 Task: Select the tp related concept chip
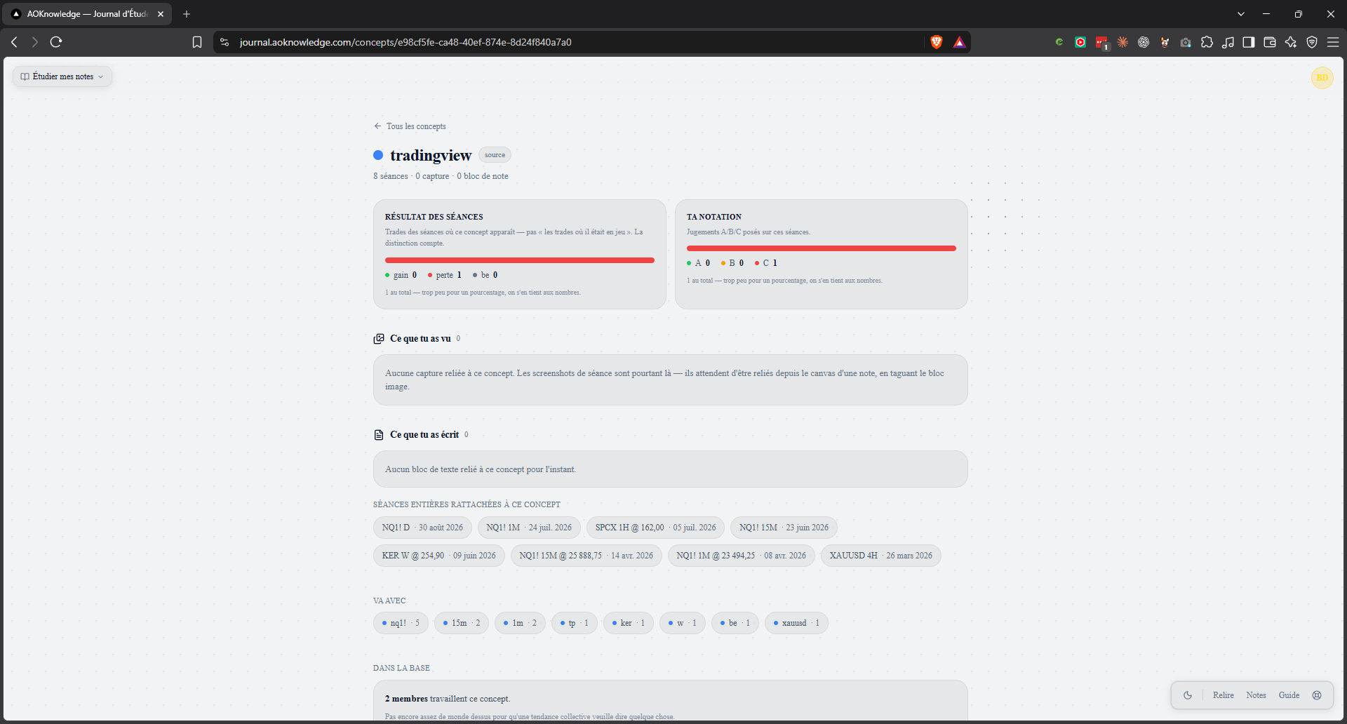click(x=575, y=623)
